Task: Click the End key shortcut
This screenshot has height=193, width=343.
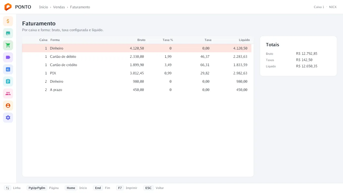Action: click(x=98, y=188)
